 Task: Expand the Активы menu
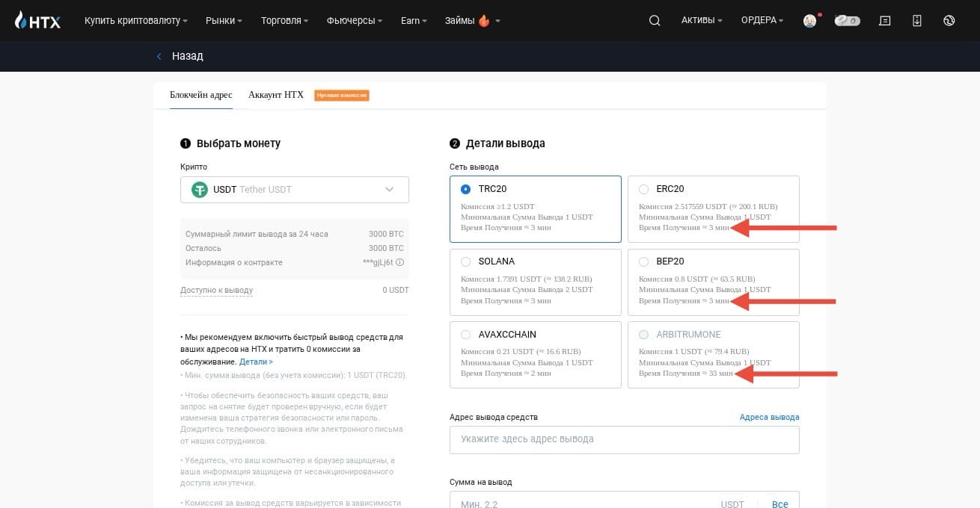click(702, 21)
